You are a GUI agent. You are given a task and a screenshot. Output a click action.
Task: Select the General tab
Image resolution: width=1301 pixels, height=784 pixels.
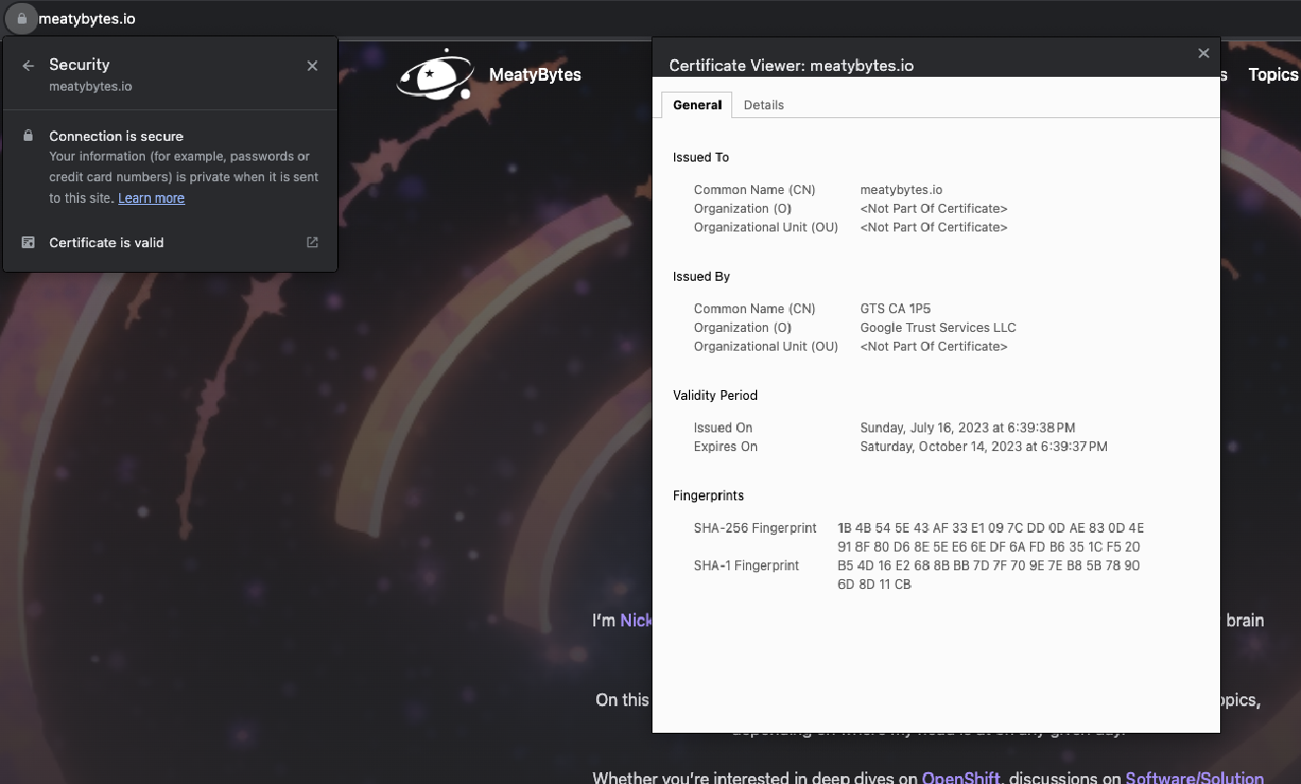697,104
